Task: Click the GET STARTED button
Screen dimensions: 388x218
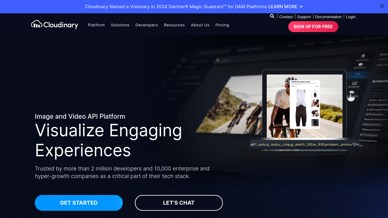Action: pos(79,203)
